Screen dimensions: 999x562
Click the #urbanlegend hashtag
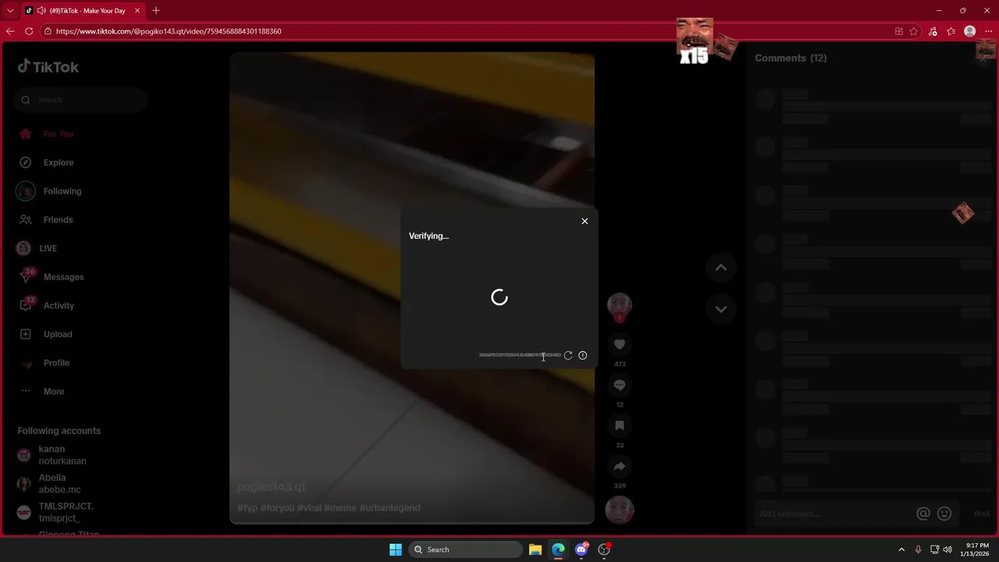pos(389,508)
